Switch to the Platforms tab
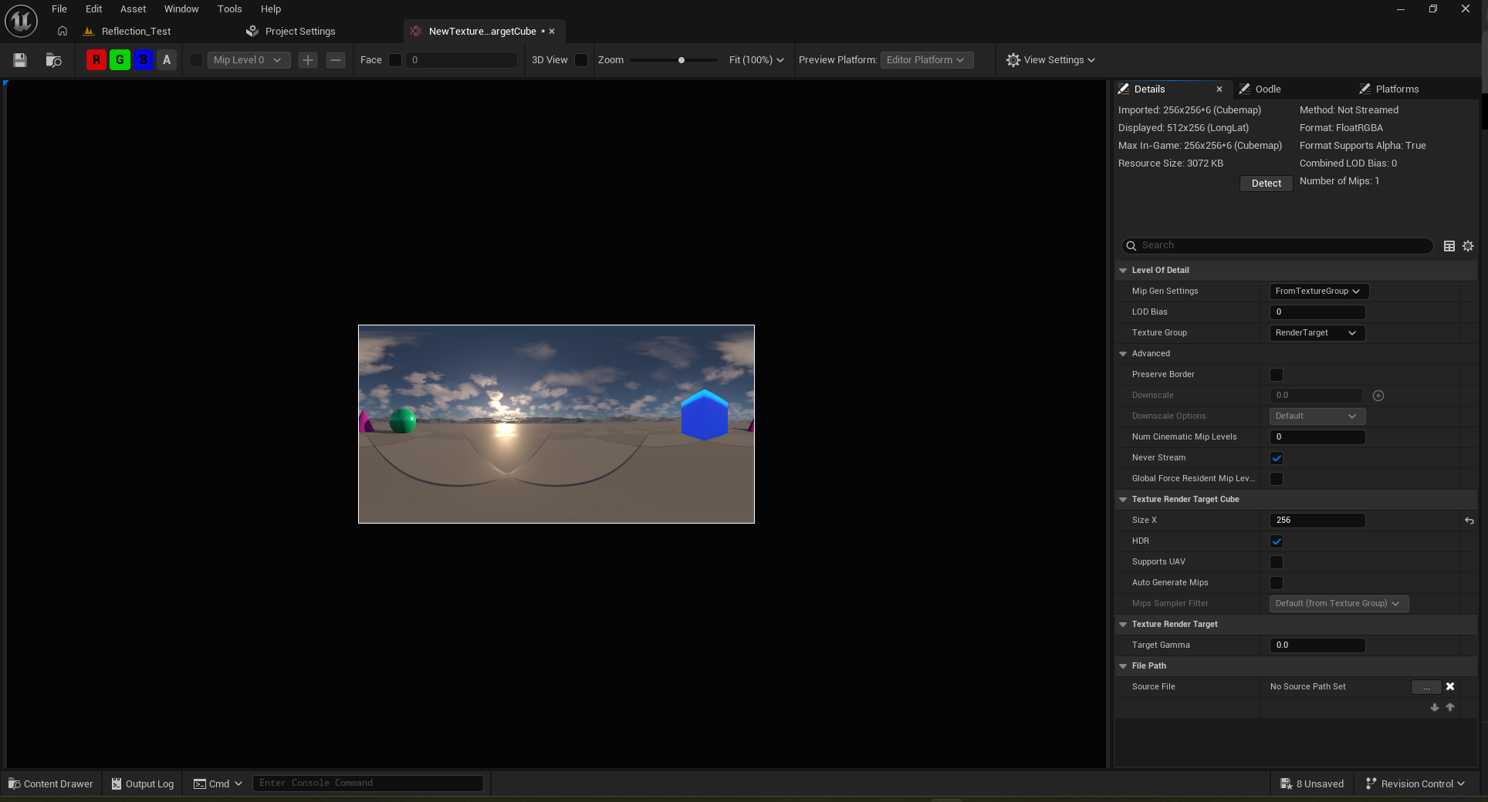 tap(1397, 89)
